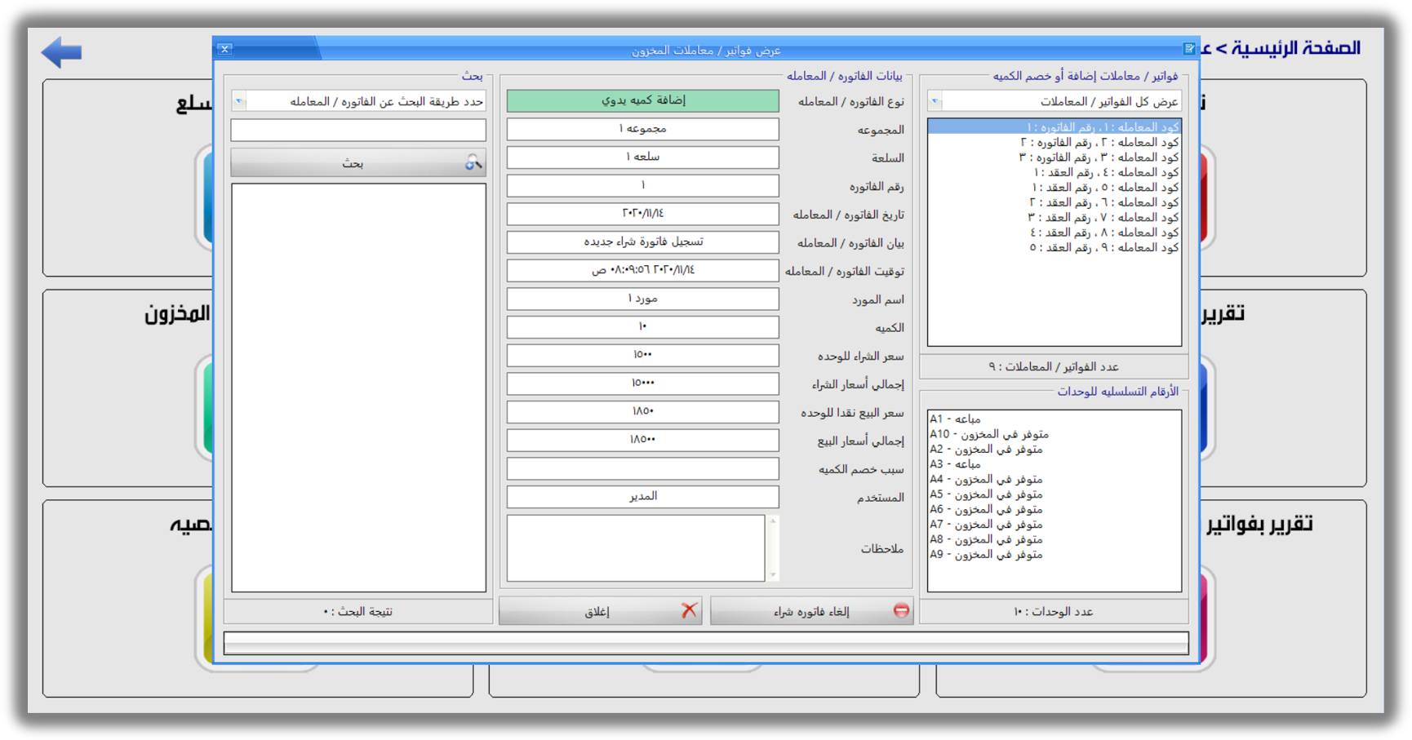Click the empty search text box above بحث button
Viewport: 1412px width, 740px height.
click(358, 130)
